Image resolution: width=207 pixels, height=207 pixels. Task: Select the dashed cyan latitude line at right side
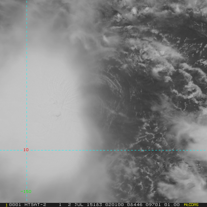(171, 150)
